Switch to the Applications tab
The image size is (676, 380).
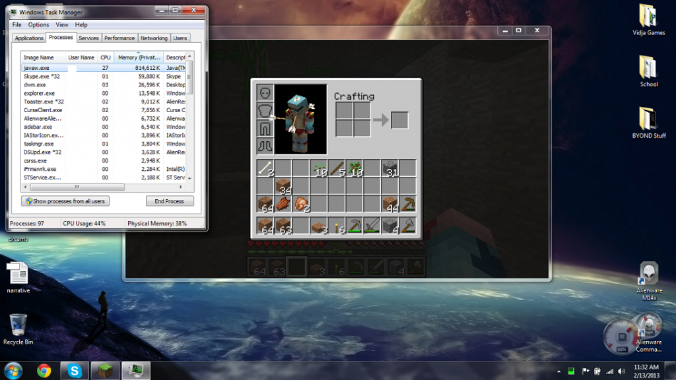pos(29,38)
